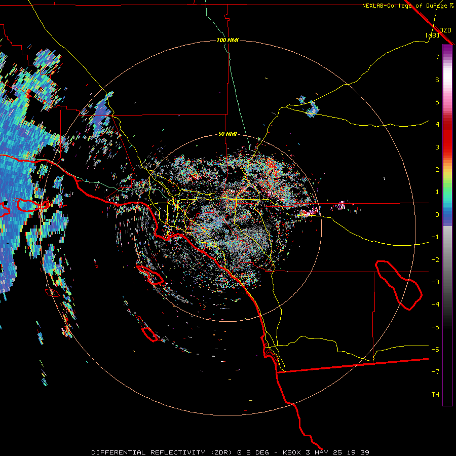The height and width of the screenshot is (456, 456).
Task: Click the scale value -4
Action: 435,305
